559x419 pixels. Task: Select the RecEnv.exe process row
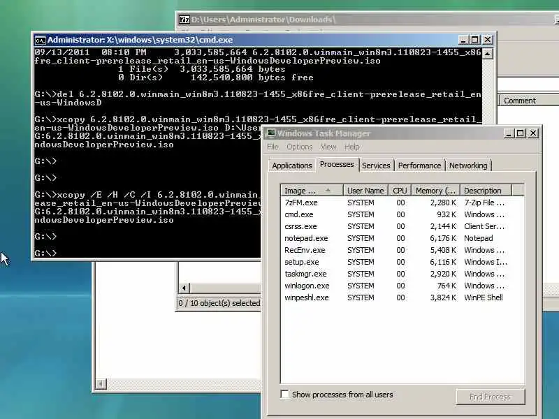402,250
